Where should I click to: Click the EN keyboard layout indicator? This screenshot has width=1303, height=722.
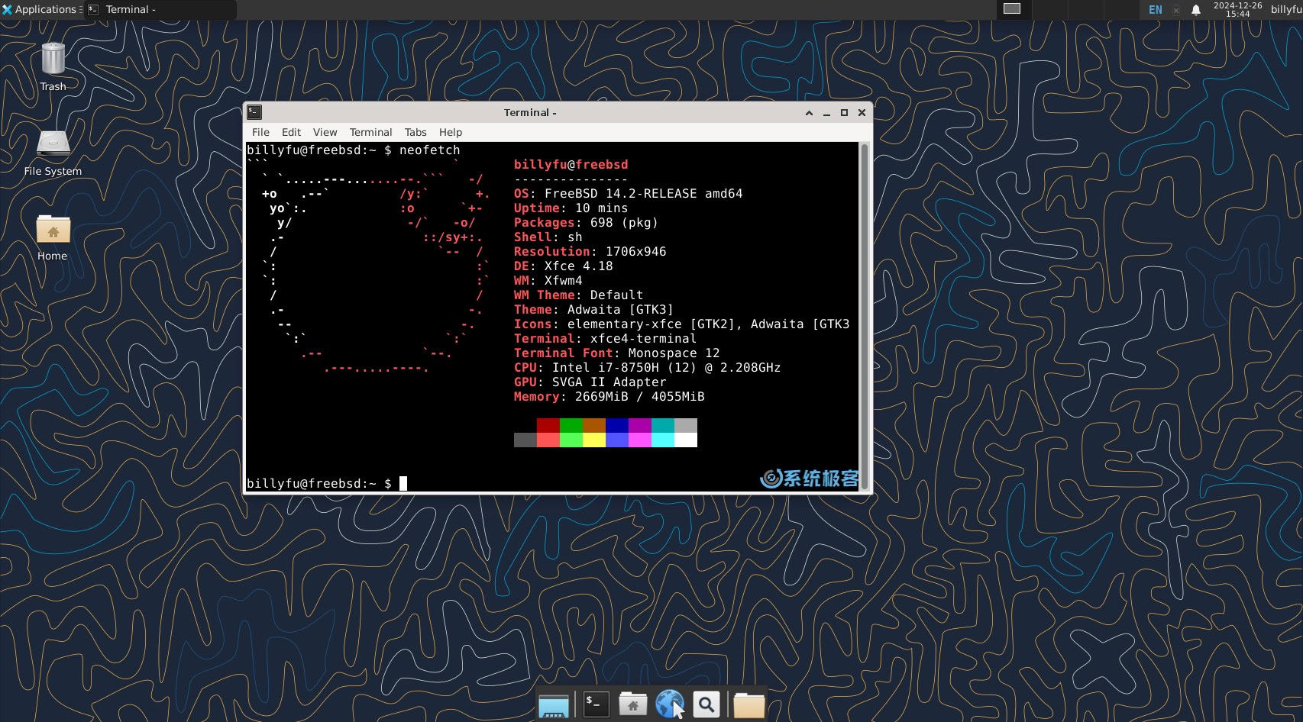click(1156, 10)
